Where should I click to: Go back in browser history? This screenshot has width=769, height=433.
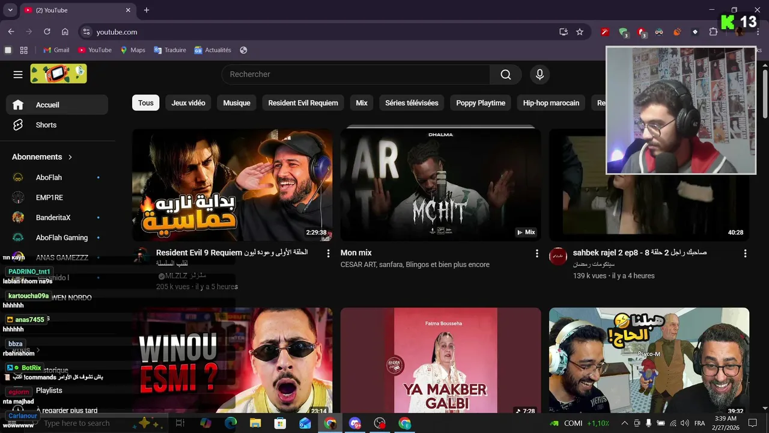pos(11,32)
